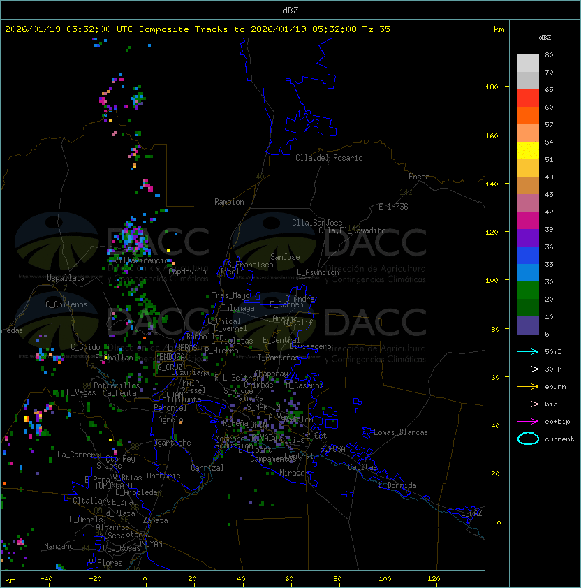Click the 'Carrizal' label on map
Viewport: 581px width, 588px height.
click(207, 468)
